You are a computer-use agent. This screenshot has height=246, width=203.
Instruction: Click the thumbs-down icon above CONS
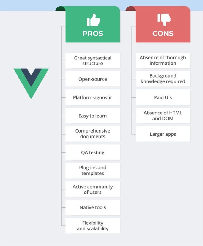pos(164,20)
